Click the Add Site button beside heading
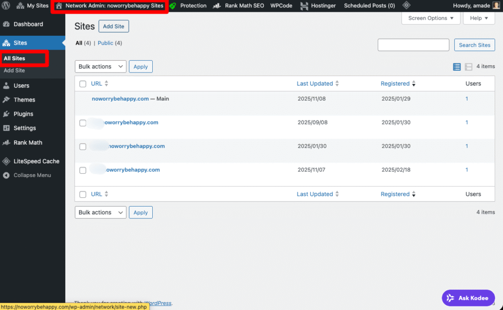Screen dimensions: 503x310 tap(113, 26)
